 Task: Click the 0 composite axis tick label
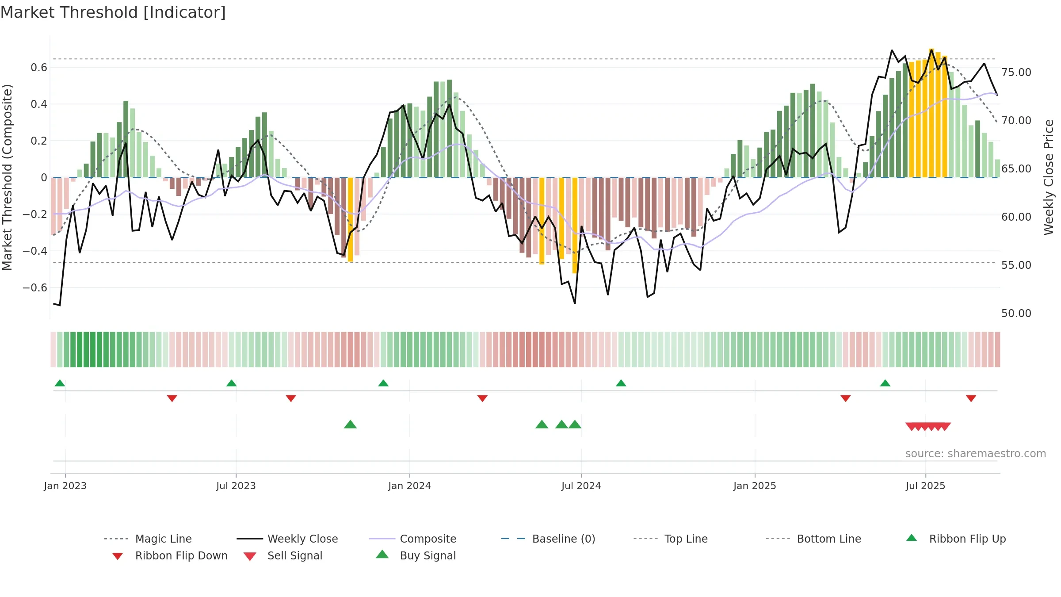point(44,178)
